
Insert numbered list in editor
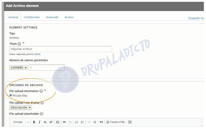coord(76,122)
